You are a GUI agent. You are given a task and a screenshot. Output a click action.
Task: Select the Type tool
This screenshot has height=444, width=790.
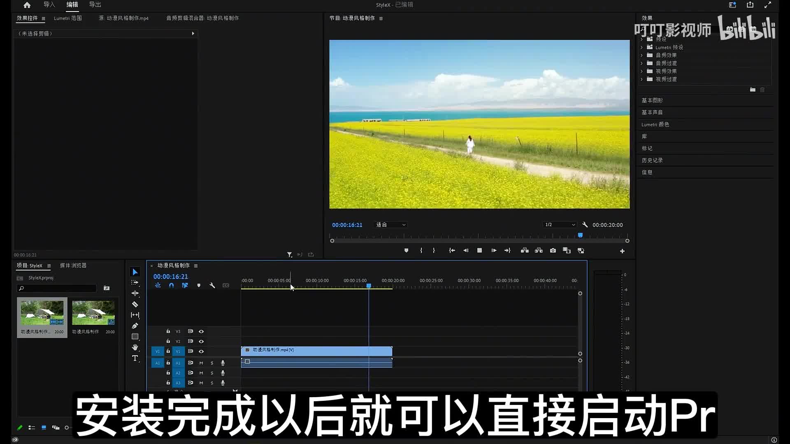click(135, 358)
